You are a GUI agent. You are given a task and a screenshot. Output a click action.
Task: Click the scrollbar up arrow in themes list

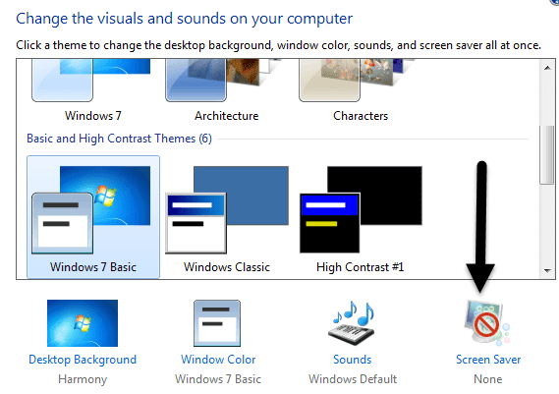pyautogui.click(x=547, y=68)
